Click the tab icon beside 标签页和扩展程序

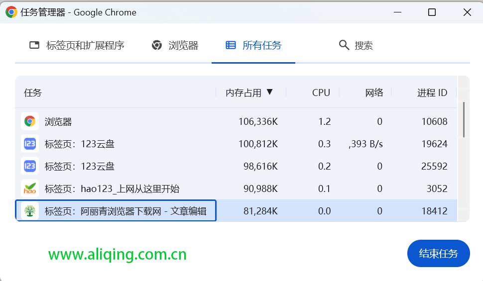(34, 45)
